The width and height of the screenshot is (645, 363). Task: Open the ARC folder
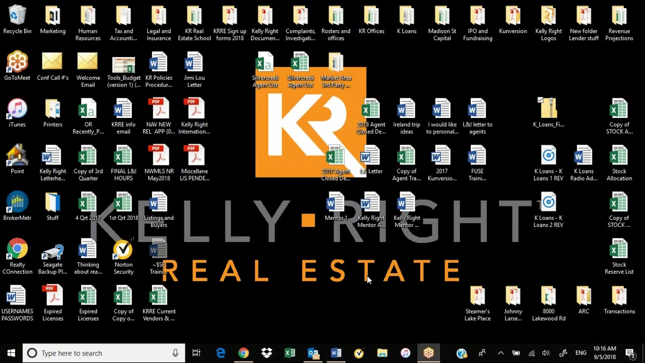click(584, 300)
